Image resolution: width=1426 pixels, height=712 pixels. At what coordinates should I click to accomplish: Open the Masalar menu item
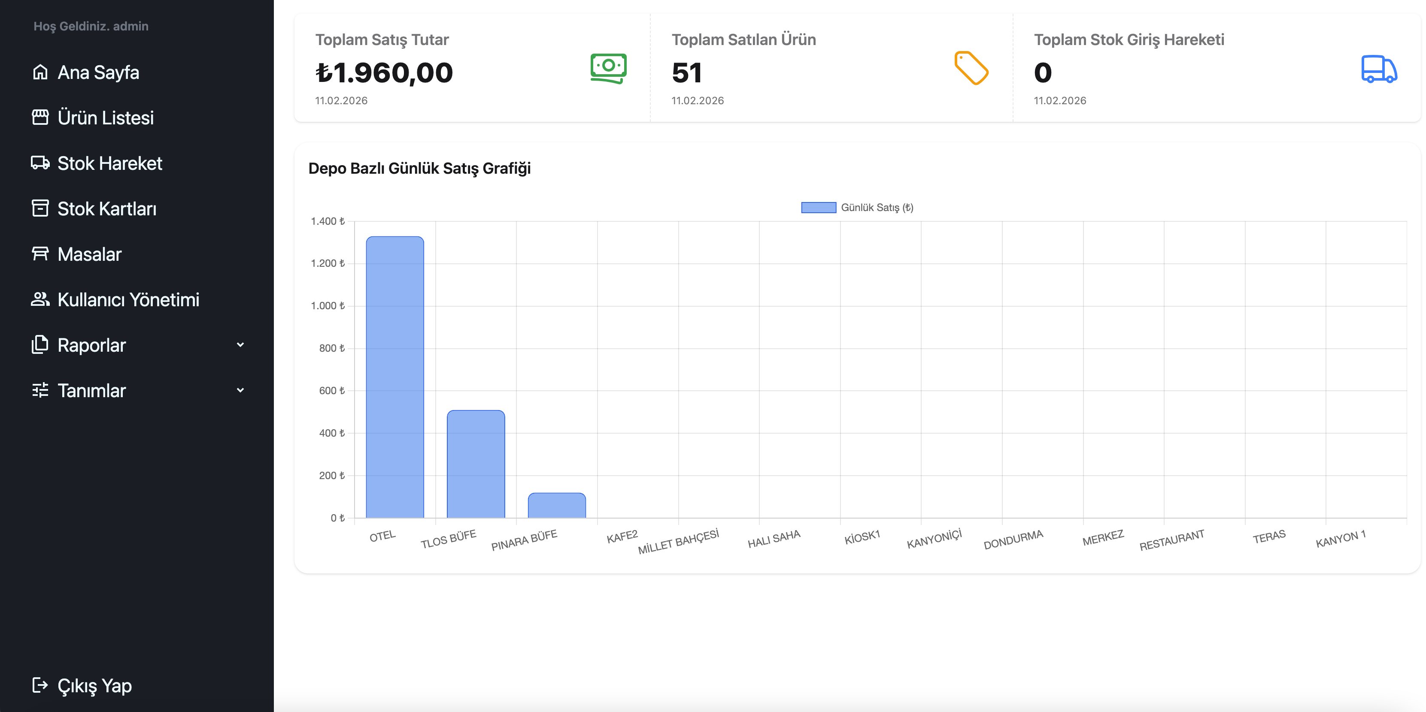pos(90,254)
